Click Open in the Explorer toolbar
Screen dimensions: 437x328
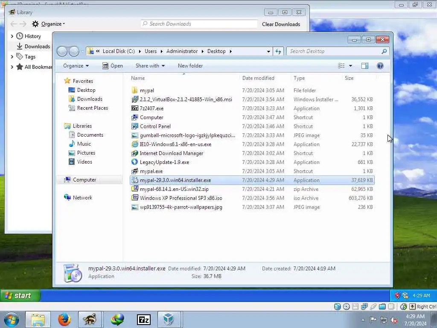[x=113, y=66]
